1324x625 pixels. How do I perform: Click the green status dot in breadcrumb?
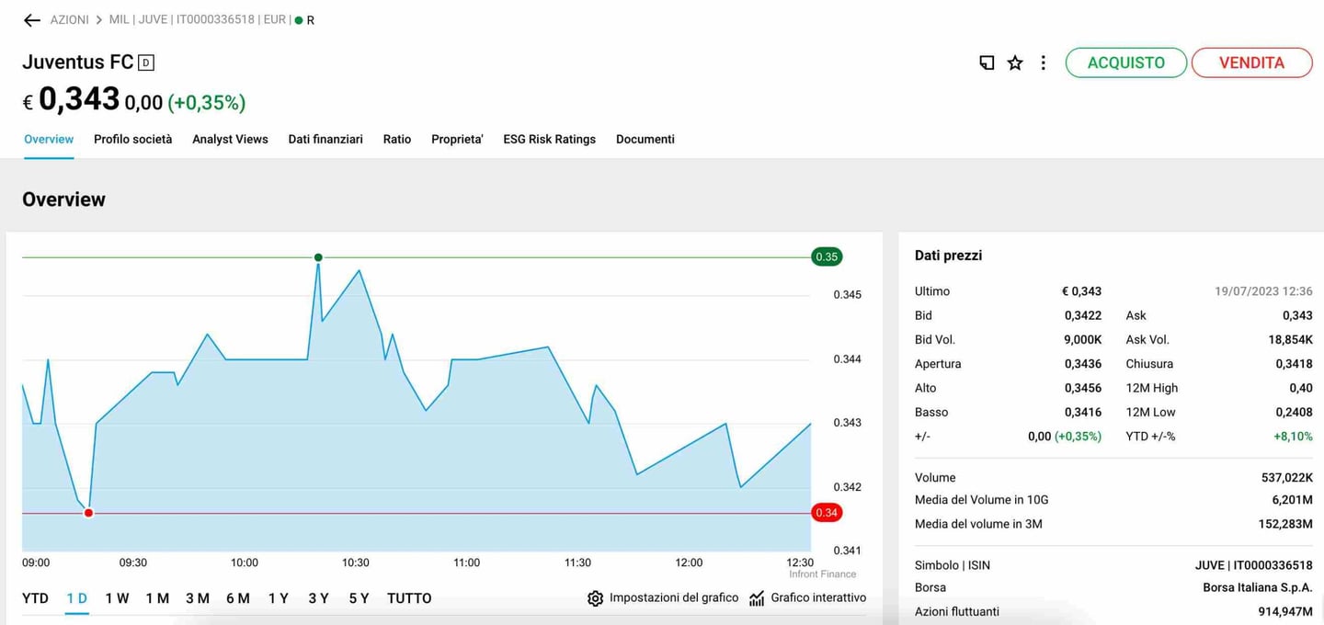[x=299, y=20]
